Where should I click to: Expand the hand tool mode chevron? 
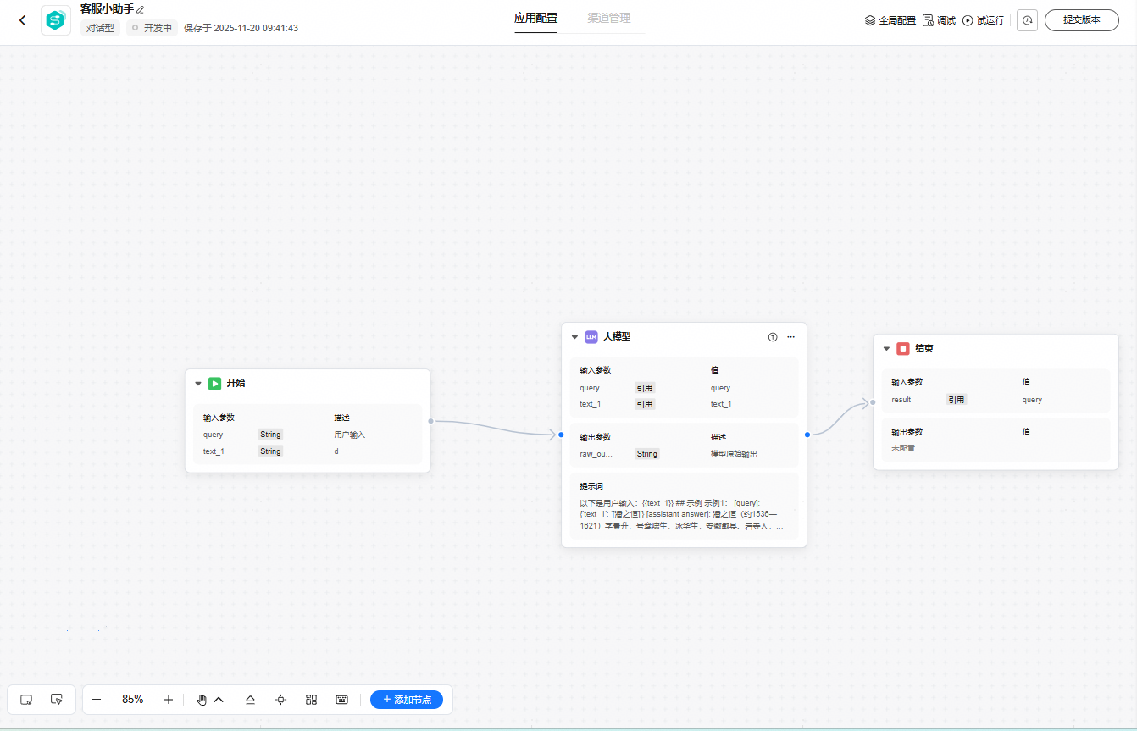tap(219, 700)
